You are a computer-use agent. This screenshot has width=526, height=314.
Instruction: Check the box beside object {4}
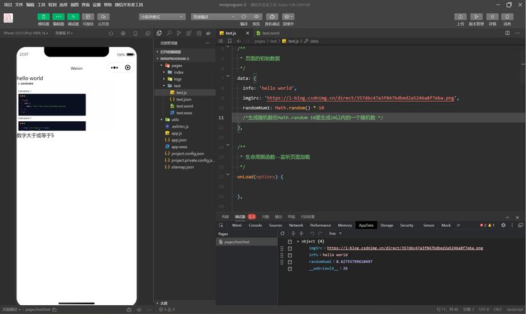(290, 242)
